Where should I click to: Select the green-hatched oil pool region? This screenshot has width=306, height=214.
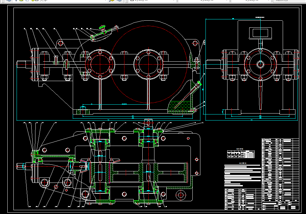coord(179,107)
